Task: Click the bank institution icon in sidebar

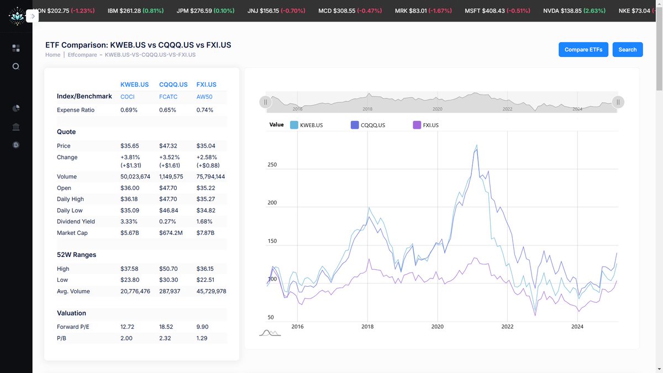Action: pyautogui.click(x=16, y=126)
